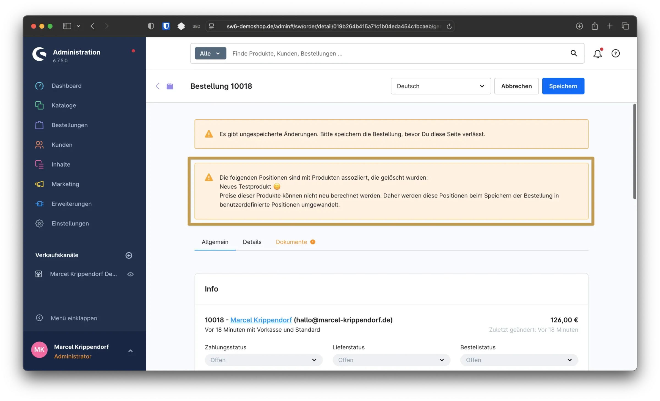
Task: Save the order with Speichern
Action: coord(563,86)
